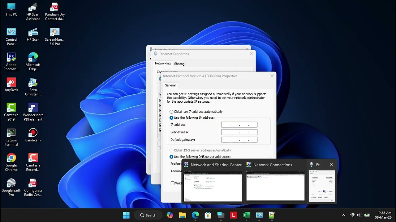Show hidden system tray icons

[x=343, y=215]
